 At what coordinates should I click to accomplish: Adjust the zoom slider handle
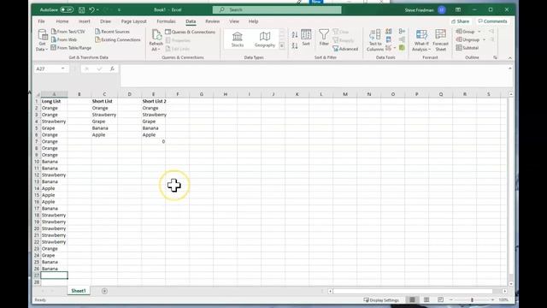click(472, 299)
